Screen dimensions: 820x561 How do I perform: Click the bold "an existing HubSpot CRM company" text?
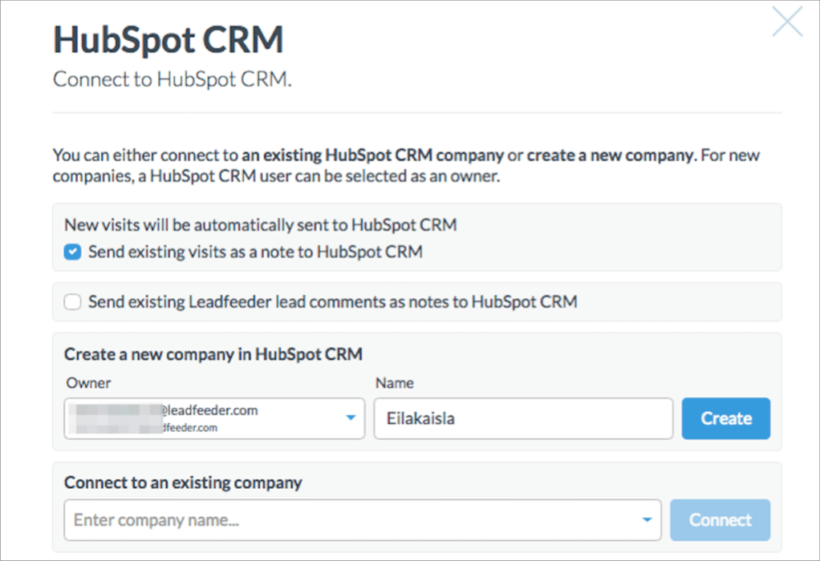coord(373,155)
